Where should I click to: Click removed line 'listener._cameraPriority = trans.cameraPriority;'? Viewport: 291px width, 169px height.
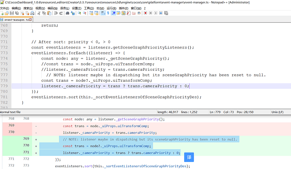(110, 133)
